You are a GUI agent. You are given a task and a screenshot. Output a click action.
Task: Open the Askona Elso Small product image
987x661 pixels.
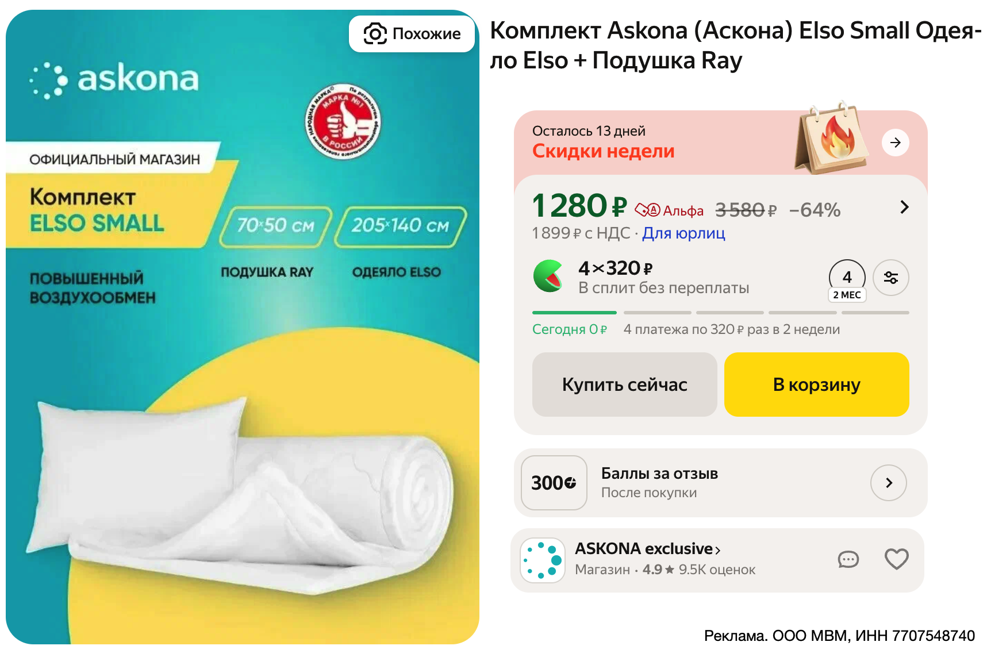click(242, 327)
